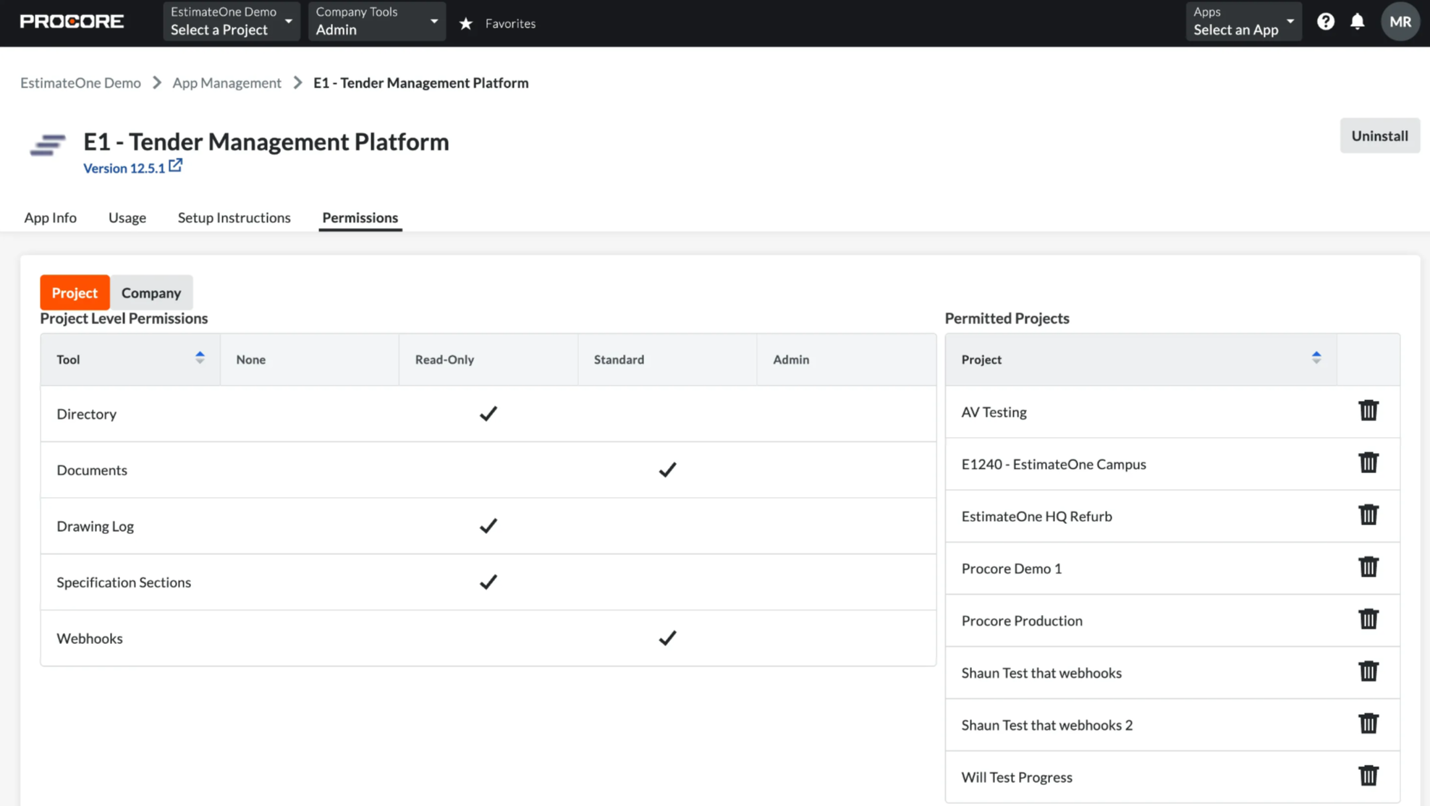Image resolution: width=1430 pixels, height=806 pixels.
Task: View the Setup Instructions tab
Action: 234,218
